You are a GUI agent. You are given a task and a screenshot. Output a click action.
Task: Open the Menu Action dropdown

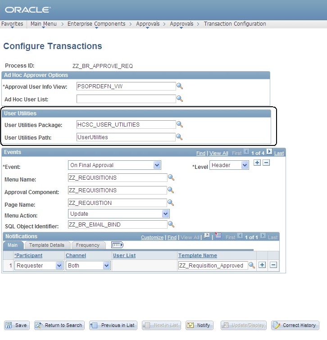[x=165, y=214]
